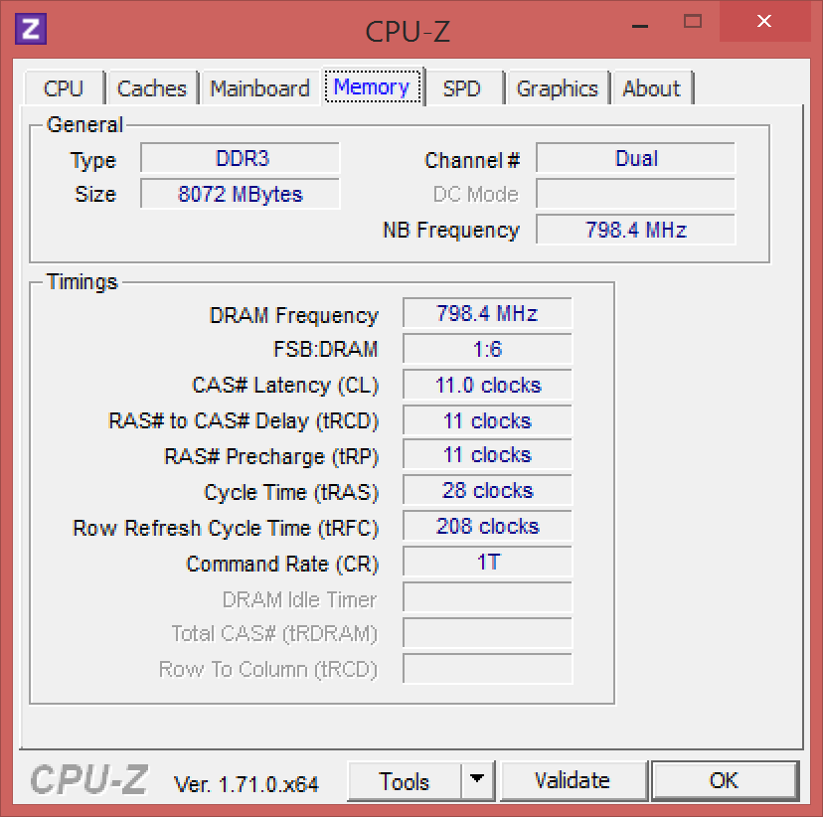Click the NB Frequency value 798.4 MHz
823x817 pixels.
tap(635, 230)
